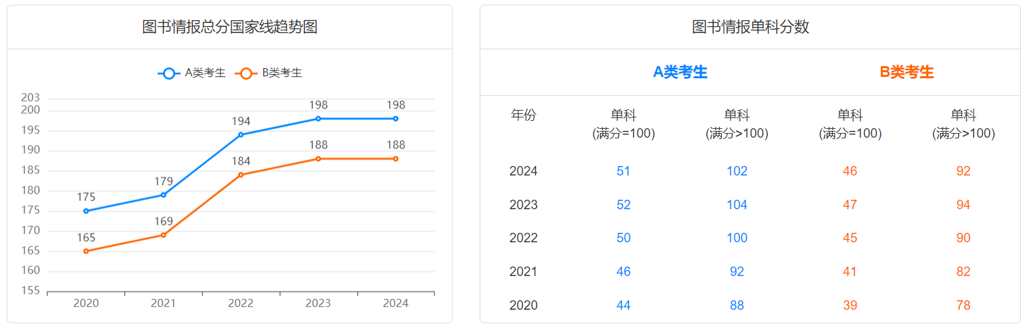This screenshot has height=330, width=1031.
Task: Click the 2024 B类考生 data point 188
Action: tap(396, 159)
